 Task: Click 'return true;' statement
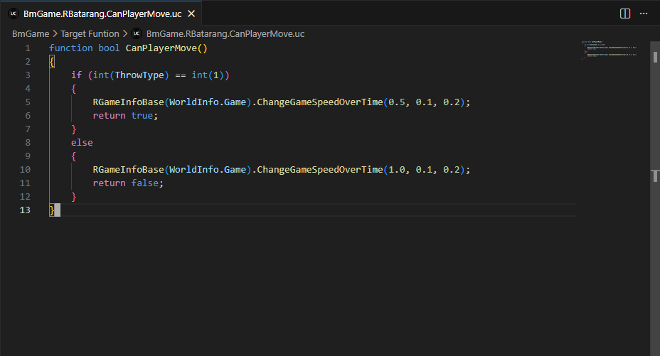pyautogui.click(x=125, y=116)
